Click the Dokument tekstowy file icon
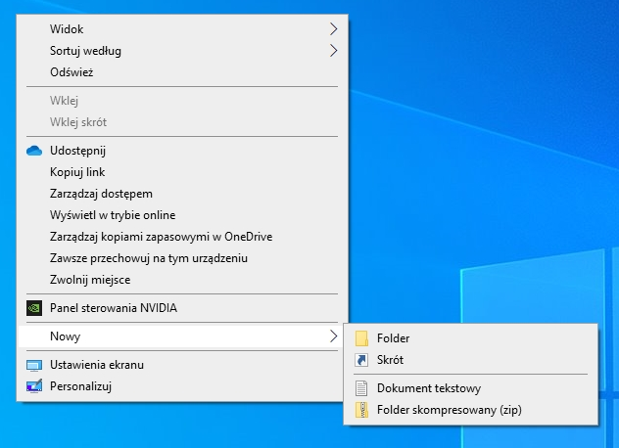 click(361, 388)
